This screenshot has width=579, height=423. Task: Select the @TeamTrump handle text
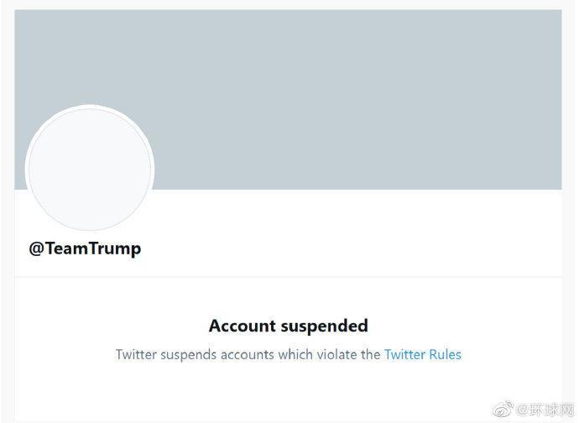(x=85, y=248)
